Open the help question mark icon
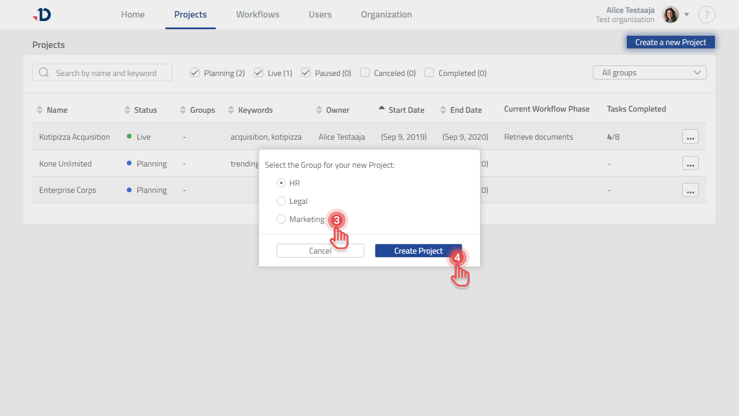Image resolution: width=739 pixels, height=416 pixels. coord(706,15)
